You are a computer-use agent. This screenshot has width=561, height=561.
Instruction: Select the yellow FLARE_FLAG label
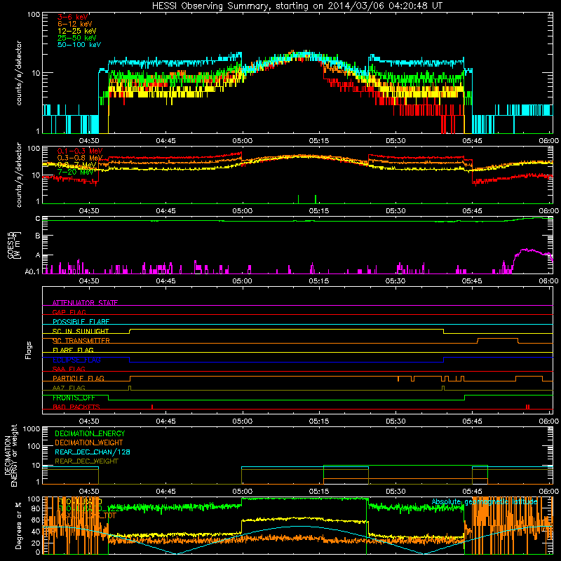73,350
